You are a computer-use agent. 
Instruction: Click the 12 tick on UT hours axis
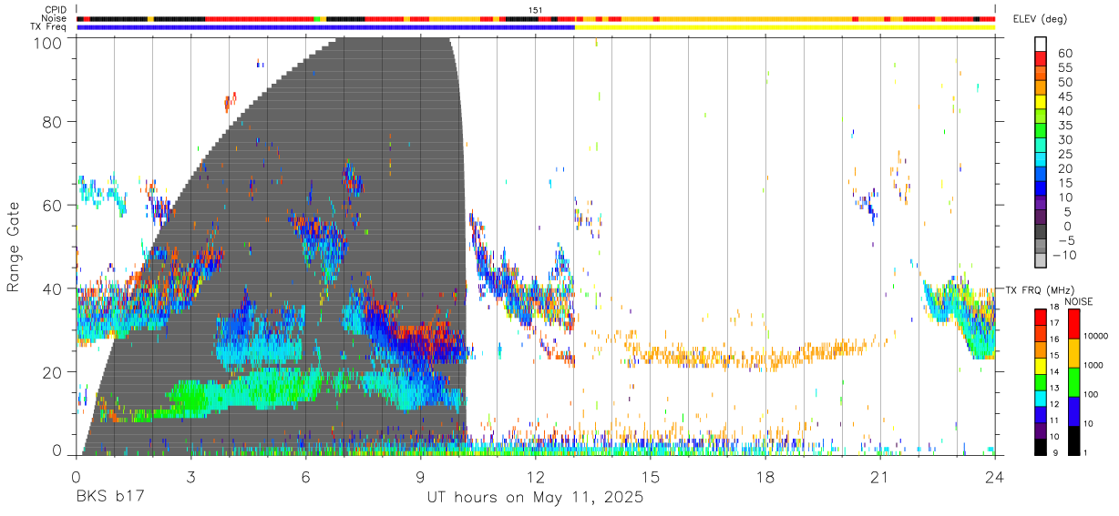pos(536,477)
